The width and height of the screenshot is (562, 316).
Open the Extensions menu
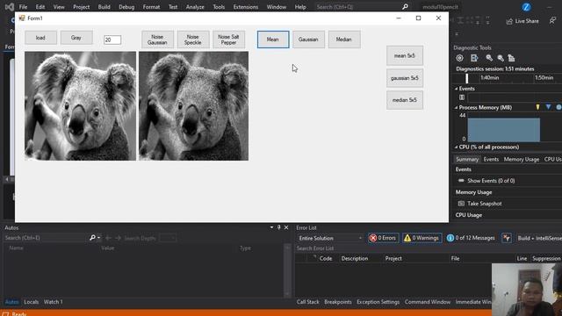tap(246, 7)
